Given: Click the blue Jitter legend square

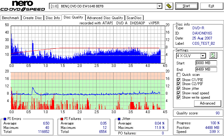Looking at the screenshot, I should [119, 119].
